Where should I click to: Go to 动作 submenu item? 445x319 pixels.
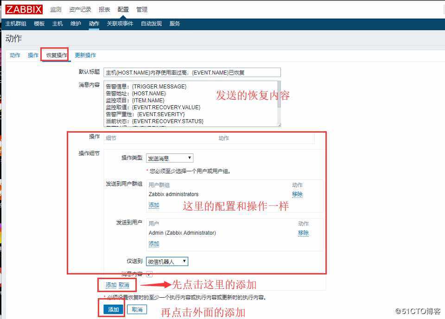[94, 24]
